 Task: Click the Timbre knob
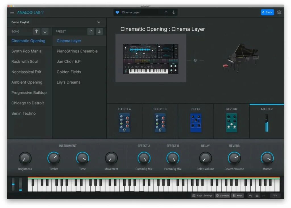point(54,158)
